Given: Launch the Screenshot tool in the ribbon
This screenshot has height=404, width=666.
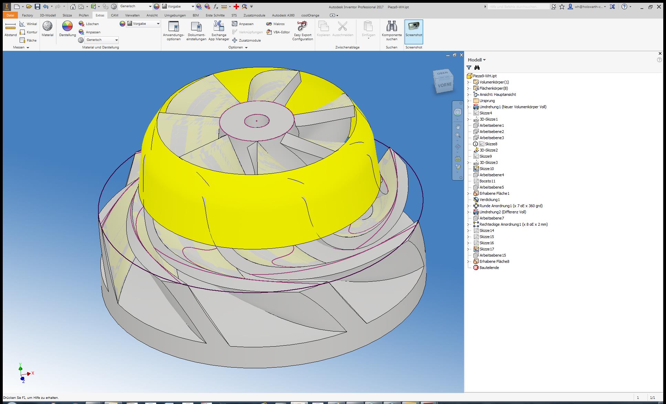Looking at the screenshot, I should [x=414, y=31].
